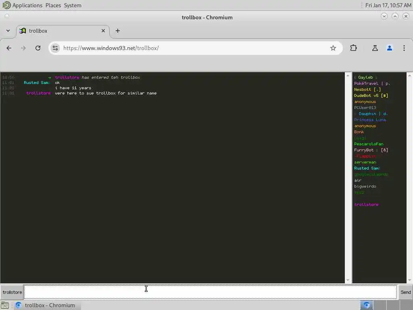Click Rusted Sam's name in the chat log

pyautogui.click(x=36, y=82)
